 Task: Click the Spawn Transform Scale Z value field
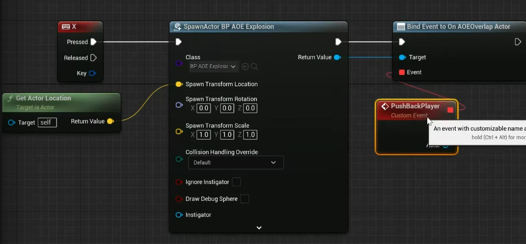point(250,135)
